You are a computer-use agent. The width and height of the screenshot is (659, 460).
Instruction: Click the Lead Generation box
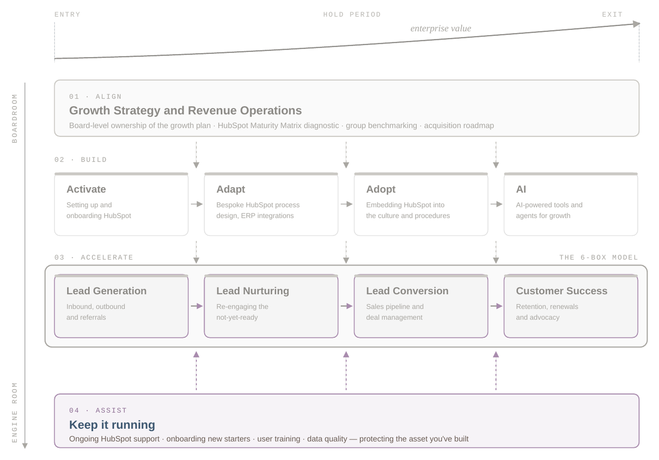point(121,306)
